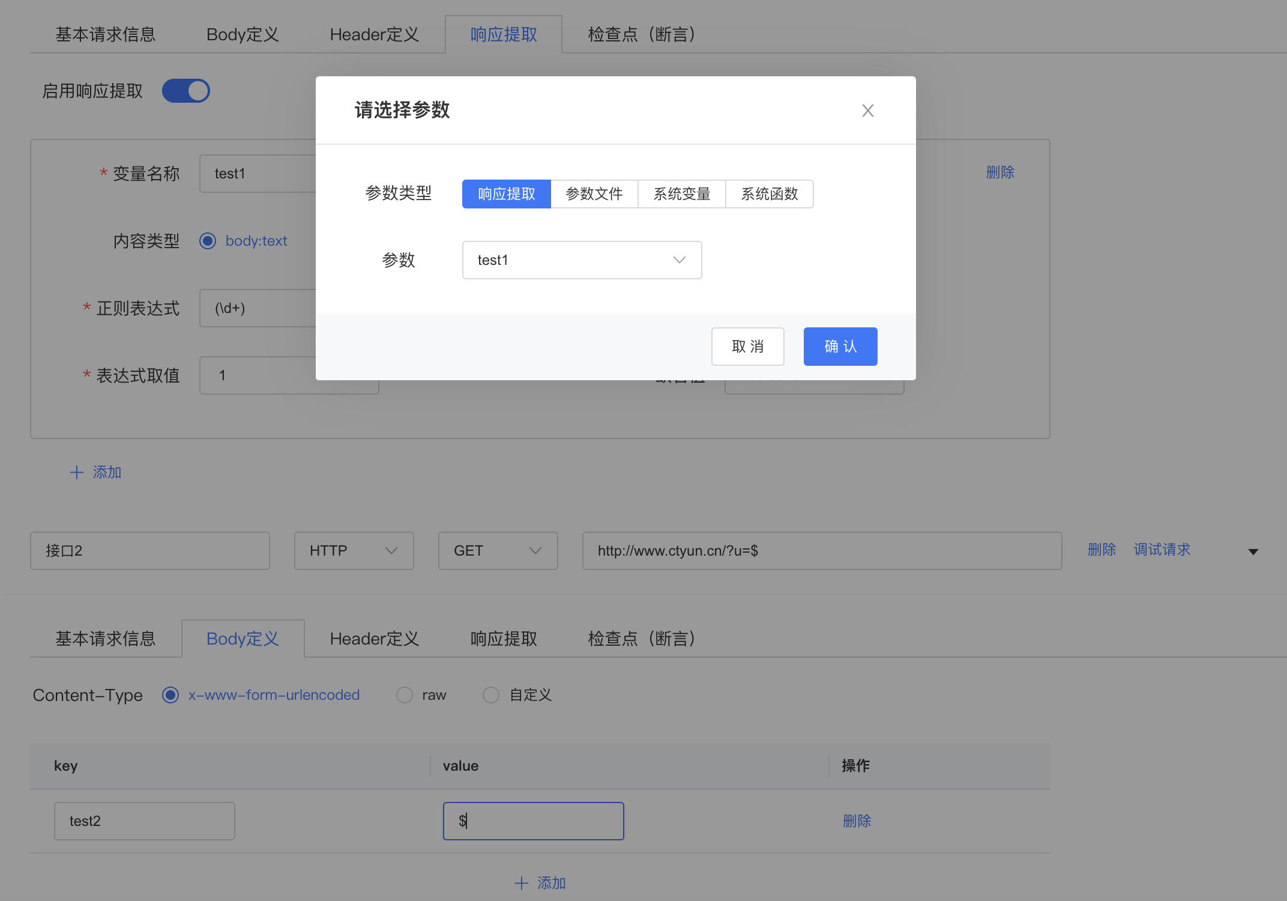Click the plus 添加 icon below Body table

521,882
